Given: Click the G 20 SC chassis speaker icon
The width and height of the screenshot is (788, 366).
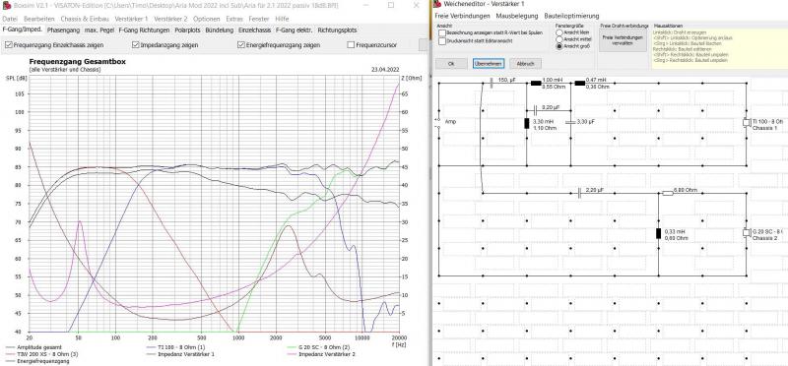Looking at the screenshot, I should tap(747, 233).
